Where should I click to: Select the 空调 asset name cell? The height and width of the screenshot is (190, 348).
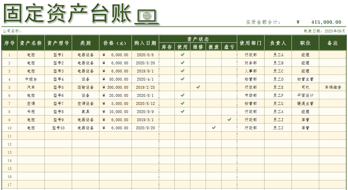pos(31,103)
